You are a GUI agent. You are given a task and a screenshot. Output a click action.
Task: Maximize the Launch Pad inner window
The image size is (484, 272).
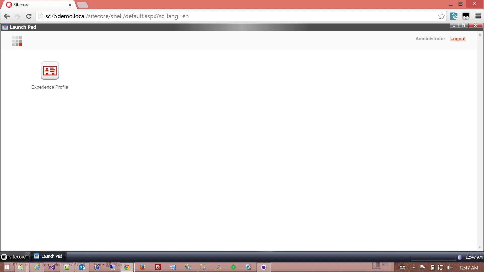coord(463,26)
